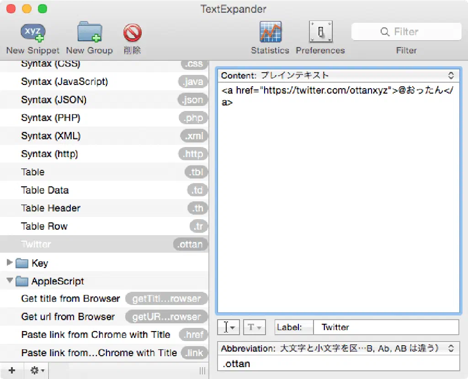This screenshot has width=468, height=379.
Task: Open the gear action menu
Action: pyautogui.click(x=37, y=370)
